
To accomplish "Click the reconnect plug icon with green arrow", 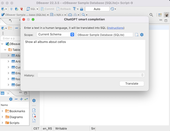I will point(17,9).
